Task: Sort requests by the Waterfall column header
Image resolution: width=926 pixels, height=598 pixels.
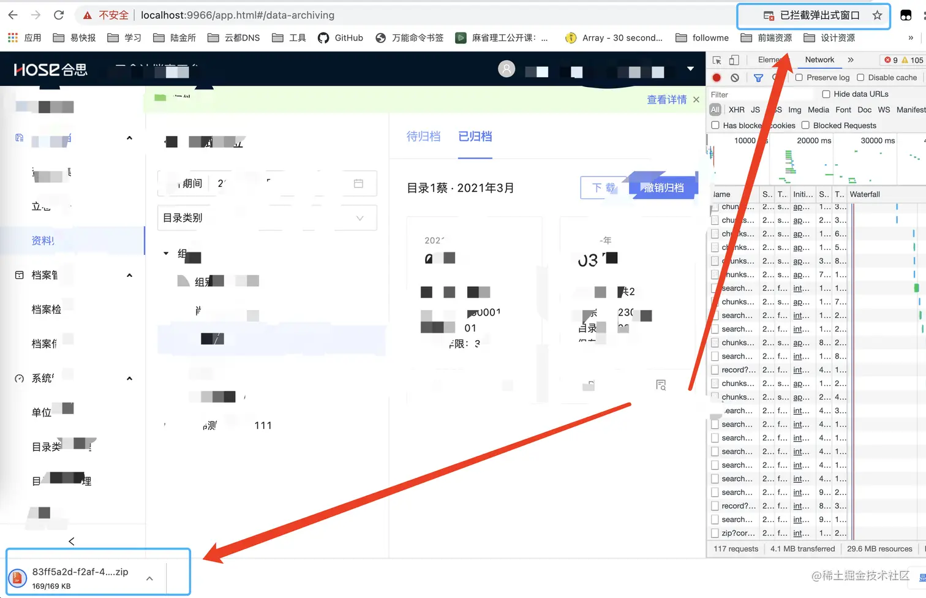Action: (x=887, y=194)
